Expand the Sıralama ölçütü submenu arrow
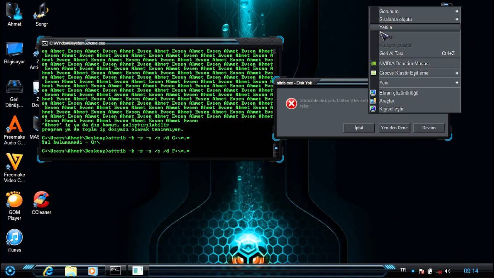This screenshot has width=494, height=278. coord(457,19)
